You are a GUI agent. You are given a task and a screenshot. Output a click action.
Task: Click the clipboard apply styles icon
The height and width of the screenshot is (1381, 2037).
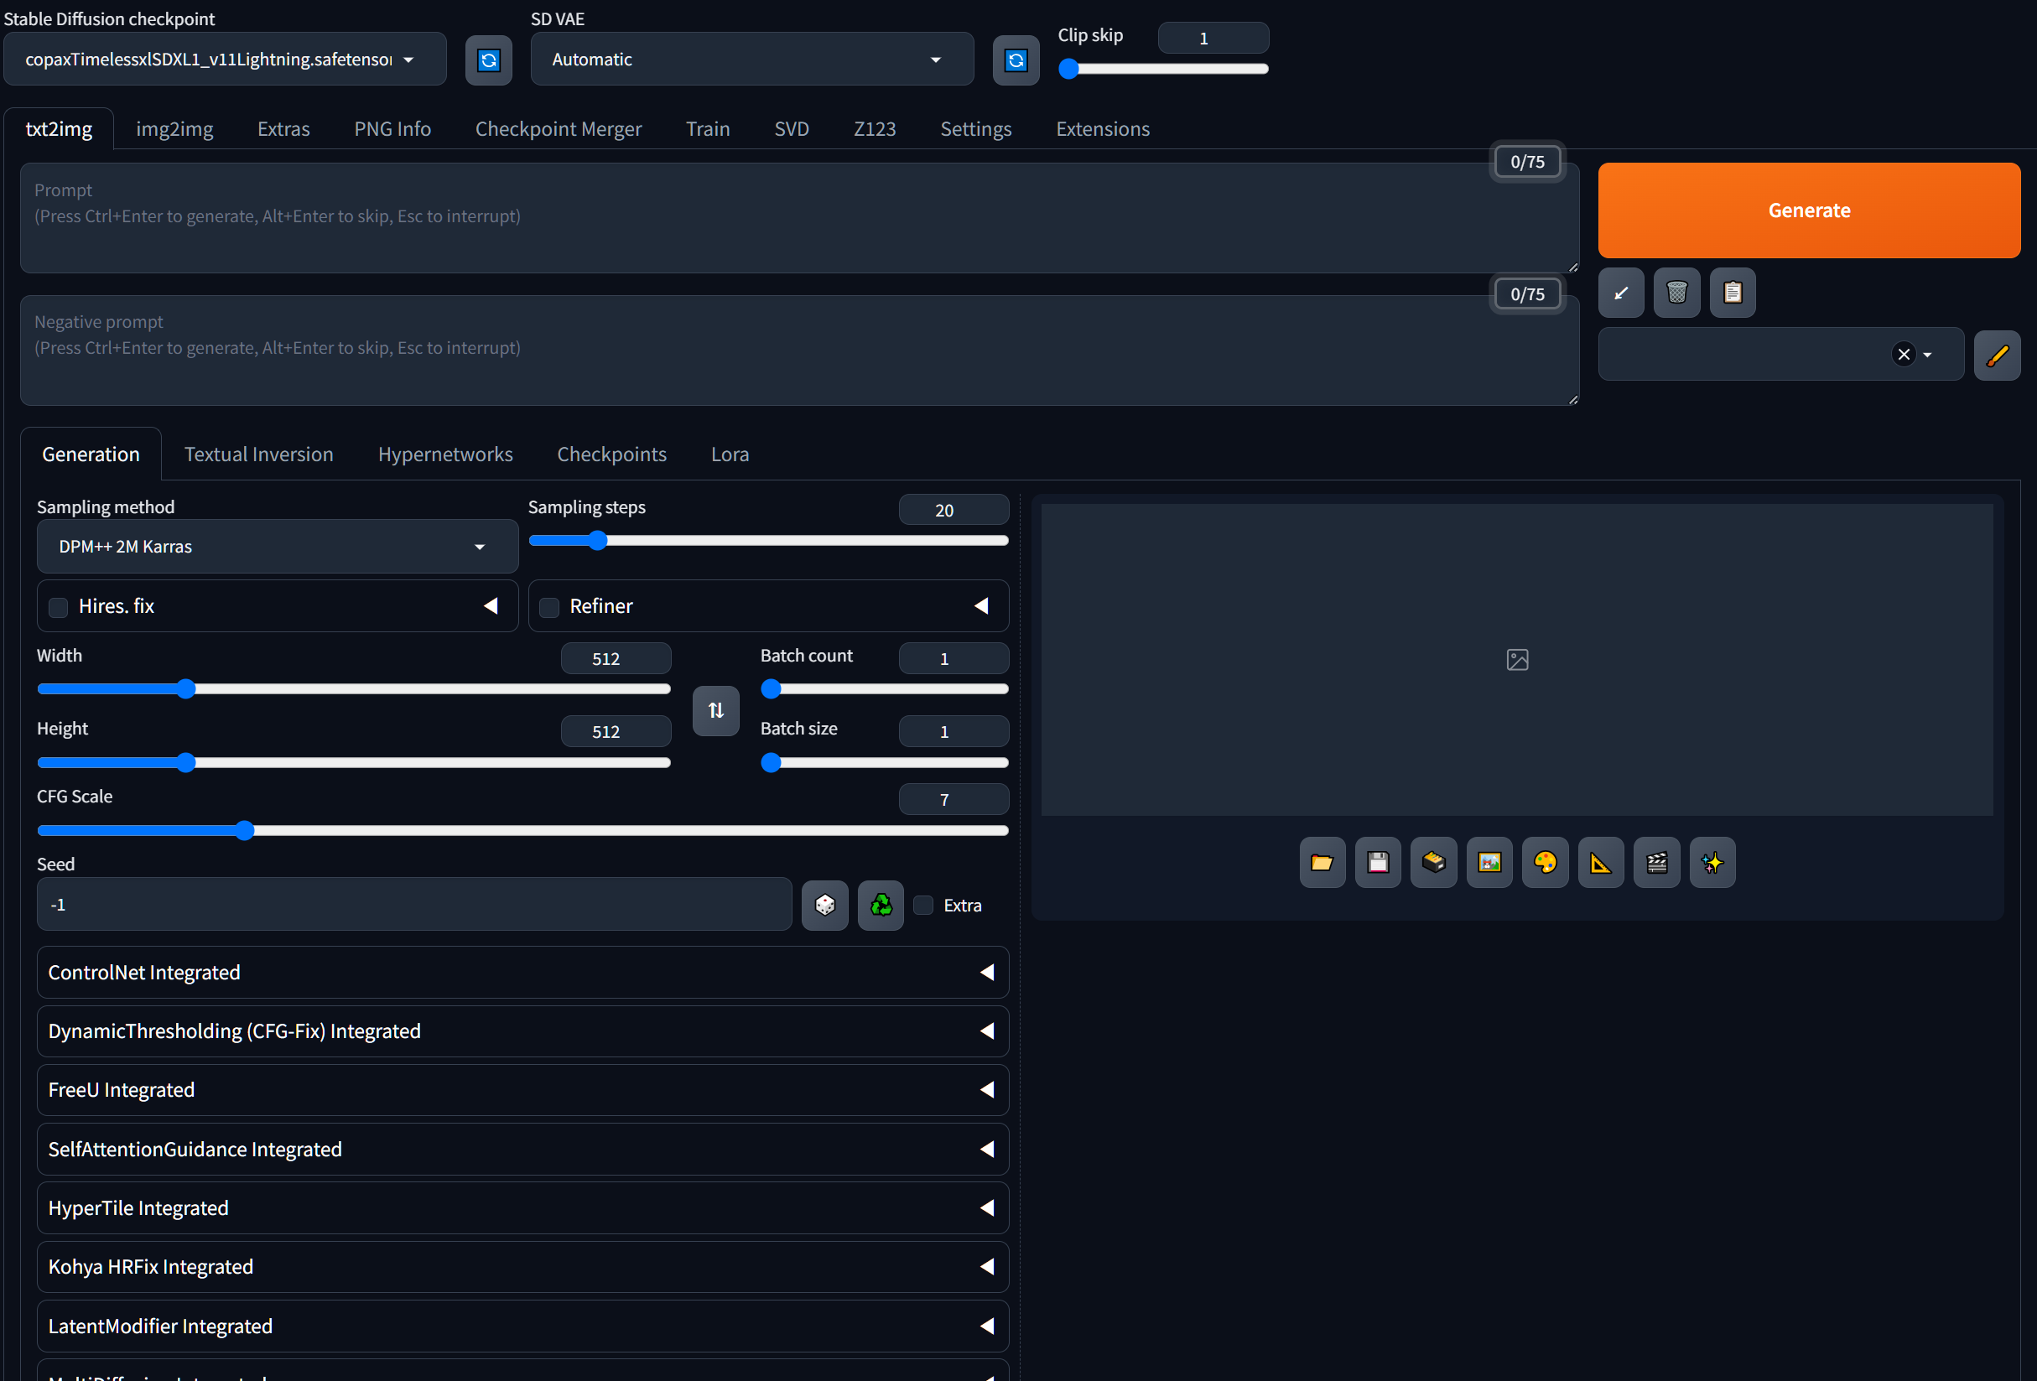[x=1732, y=292]
